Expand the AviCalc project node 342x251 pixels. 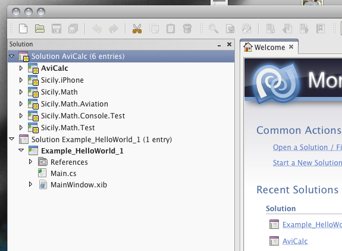pos(21,68)
